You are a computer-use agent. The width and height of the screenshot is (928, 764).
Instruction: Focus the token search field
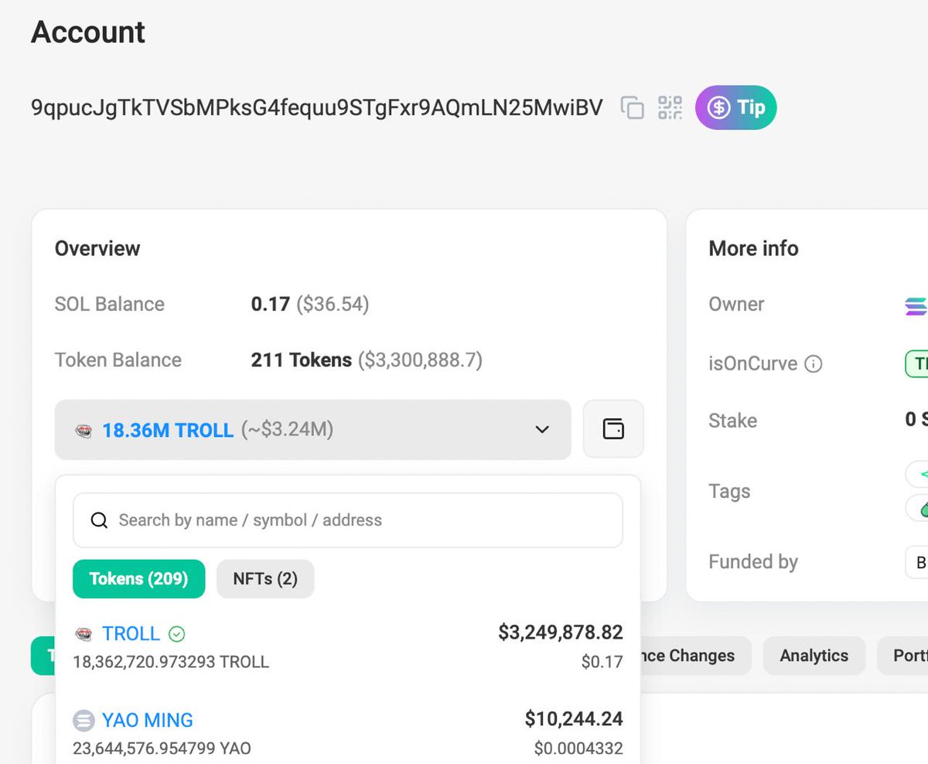[x=348, y=520]
